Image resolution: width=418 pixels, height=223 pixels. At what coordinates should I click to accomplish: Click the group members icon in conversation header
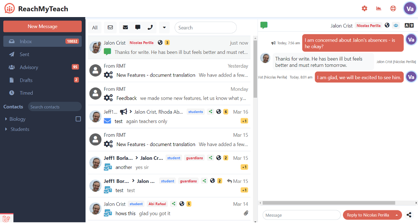396,25
